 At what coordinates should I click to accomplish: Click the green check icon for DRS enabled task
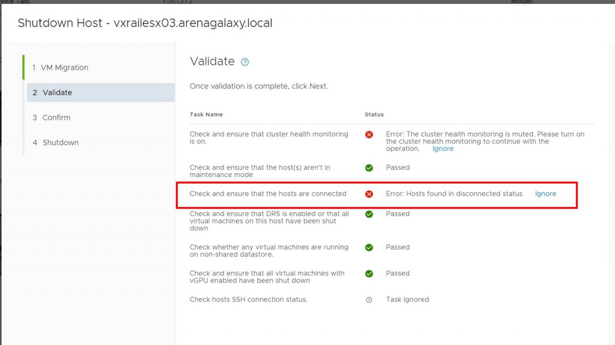click(x=369, y=214)
